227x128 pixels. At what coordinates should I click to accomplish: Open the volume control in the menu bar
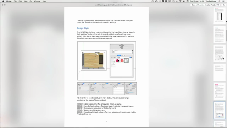click(x=184, y=1)
